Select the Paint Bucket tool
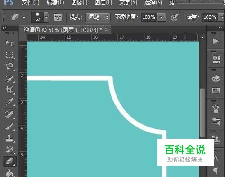Image resolution: width=225 pixels, height=177 pixels. [x=9, y=173]
